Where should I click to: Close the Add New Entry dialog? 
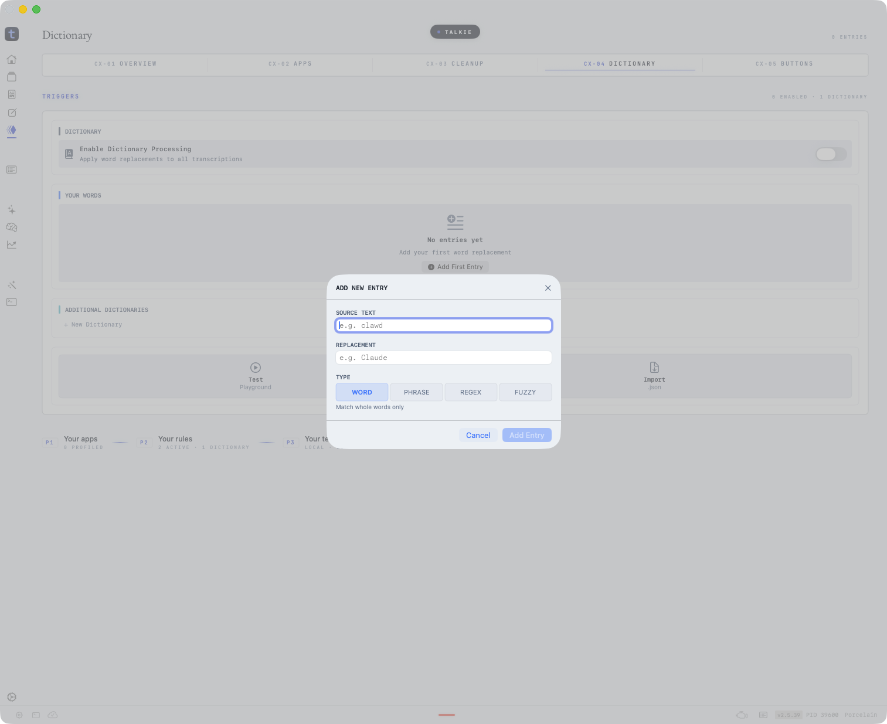548,288
